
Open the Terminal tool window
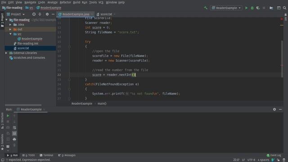click(x=46, y=155)
